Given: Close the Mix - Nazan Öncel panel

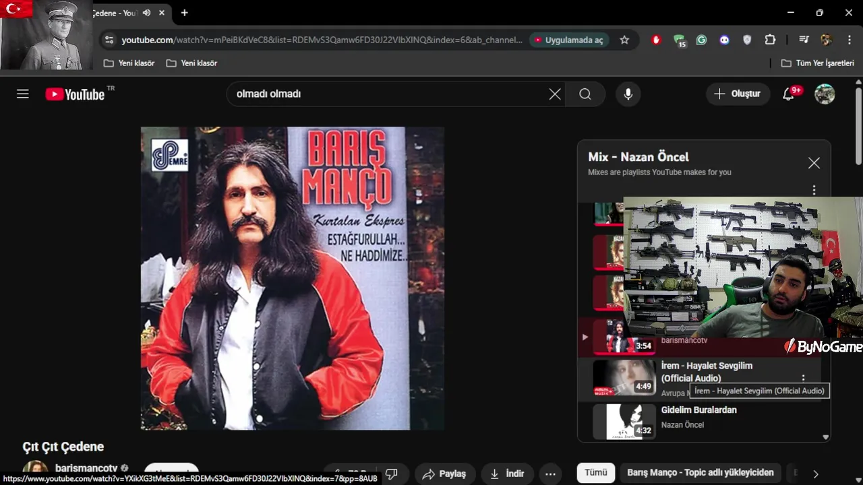Looking at the screenshot, I should tap(814, 163).
